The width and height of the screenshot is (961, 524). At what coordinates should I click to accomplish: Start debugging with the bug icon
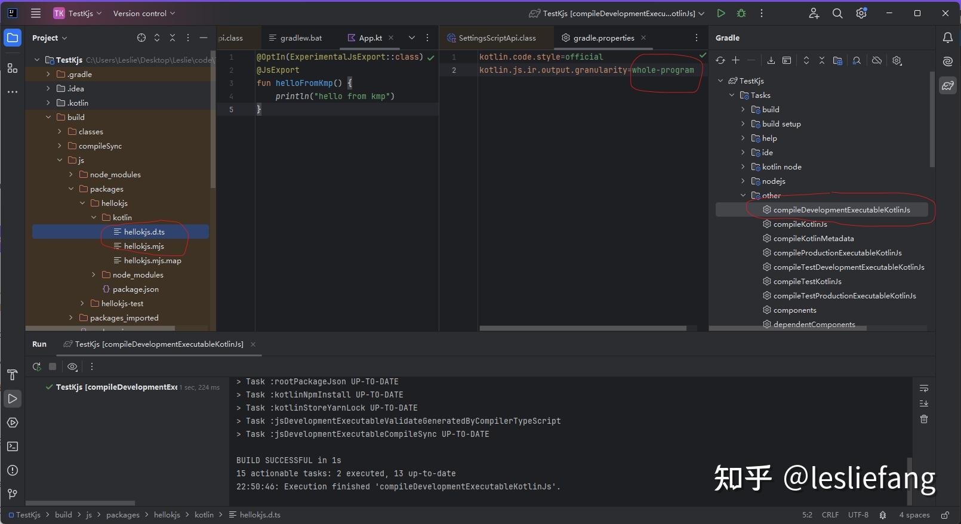coord(741,13)
